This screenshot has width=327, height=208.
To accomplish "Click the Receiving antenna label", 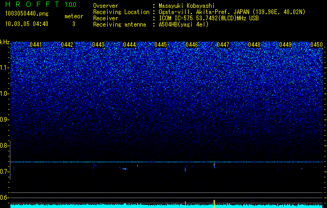I will (x=120, y=24).
